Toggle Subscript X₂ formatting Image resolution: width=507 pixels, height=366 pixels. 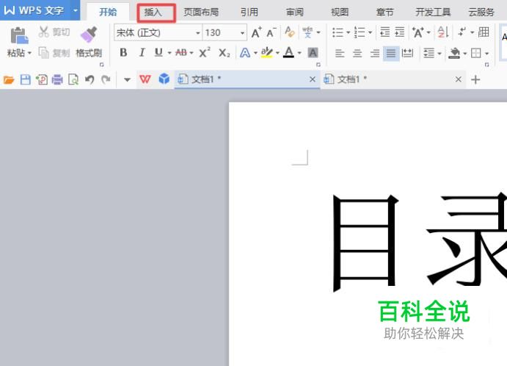(224, 52)
